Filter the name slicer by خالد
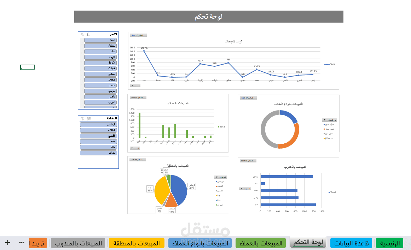 (x=100, y=51)
